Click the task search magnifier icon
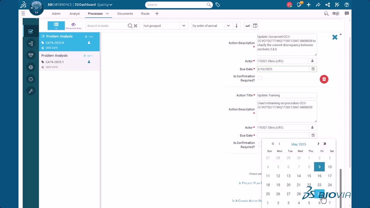Image resolution: width=370 pixels, height=208 pixels. (130, 26)
